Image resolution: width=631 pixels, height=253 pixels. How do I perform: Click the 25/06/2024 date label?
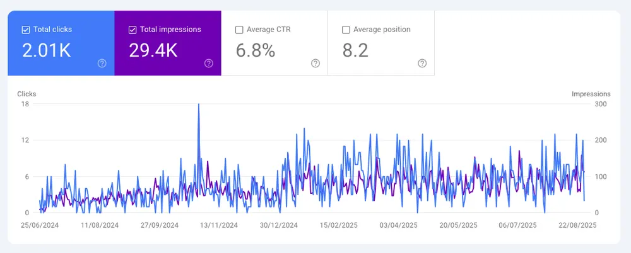(x=40, y=225)
